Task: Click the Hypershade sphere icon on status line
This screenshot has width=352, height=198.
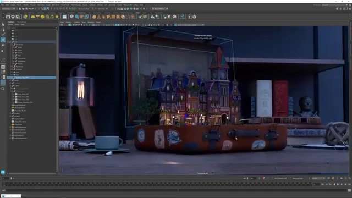Action: (131, 9)
